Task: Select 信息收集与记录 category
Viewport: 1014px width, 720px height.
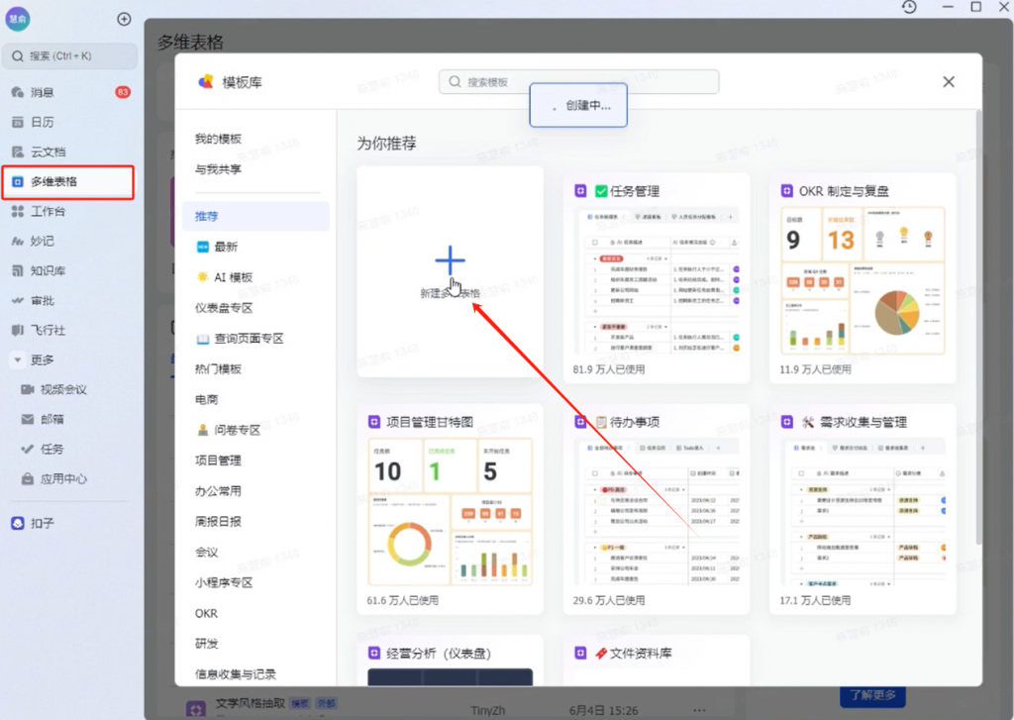Action: click(x=236, y=674)
